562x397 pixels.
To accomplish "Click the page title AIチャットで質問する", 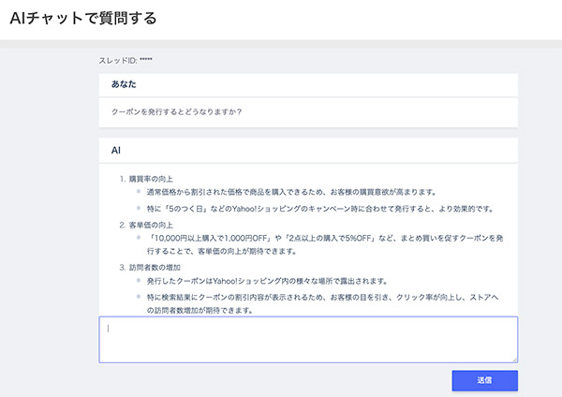I will [83, 18].
